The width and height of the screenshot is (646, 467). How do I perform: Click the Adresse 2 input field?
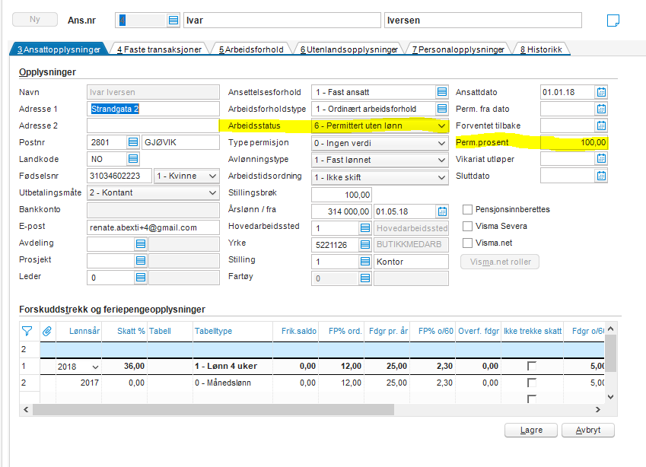tap(152, 125)
